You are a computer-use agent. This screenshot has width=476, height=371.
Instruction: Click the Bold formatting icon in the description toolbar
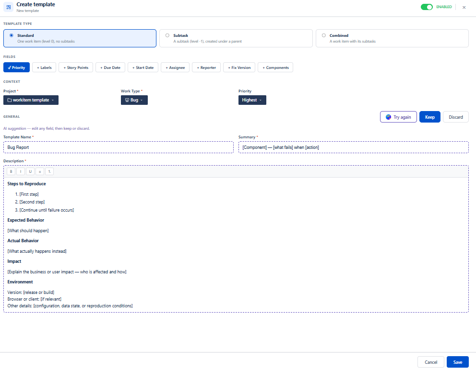11,171
